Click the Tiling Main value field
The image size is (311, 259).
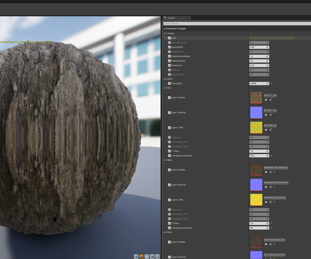tap(259, 83)
